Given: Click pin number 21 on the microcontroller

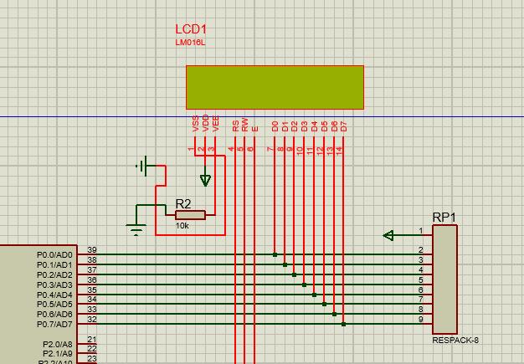Looking at the screenshot, I should pyautogui.click(x=92, y=339).
